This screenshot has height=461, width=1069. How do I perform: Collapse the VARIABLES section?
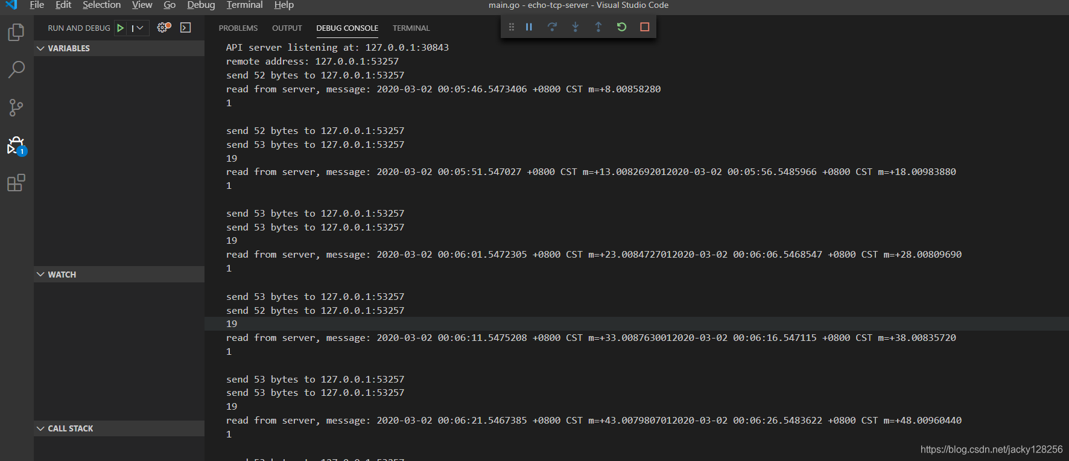point(119,48)
